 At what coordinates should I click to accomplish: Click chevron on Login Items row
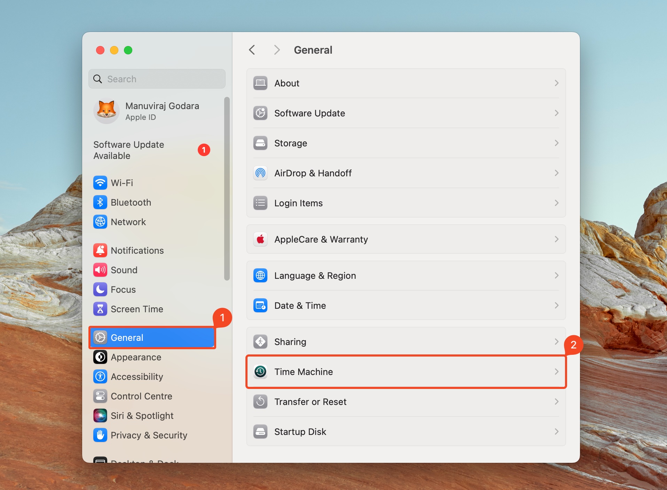point(556,203)
